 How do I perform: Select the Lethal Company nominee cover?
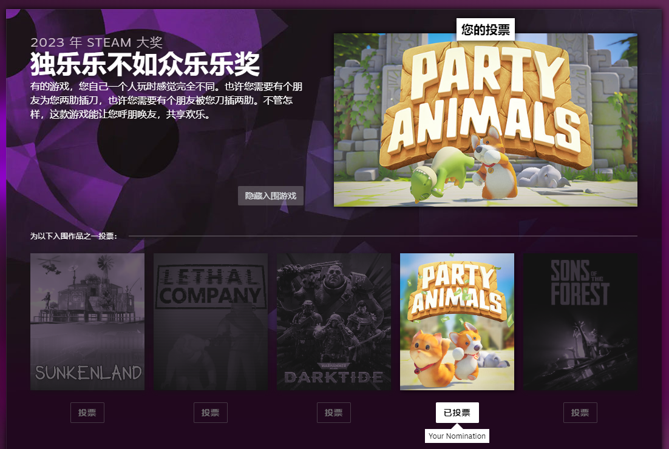(211, 322)
